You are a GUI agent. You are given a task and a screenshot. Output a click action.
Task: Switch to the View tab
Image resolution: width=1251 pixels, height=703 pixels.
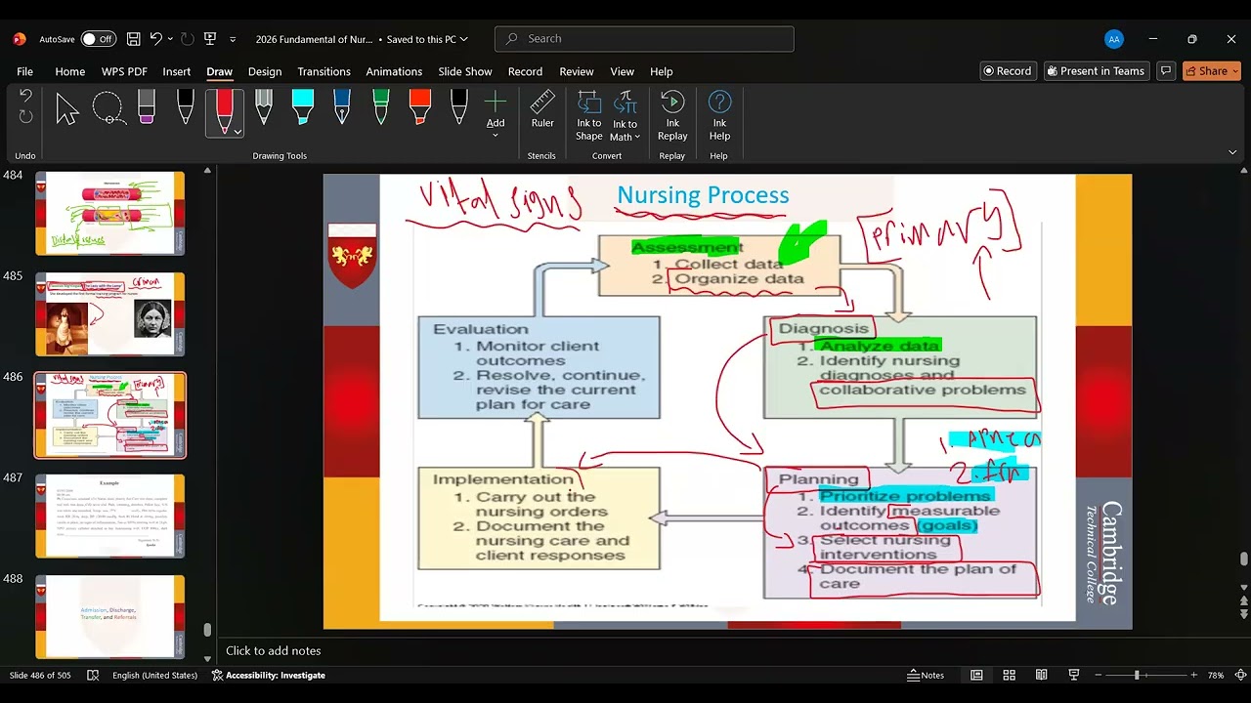coord(623,71)
